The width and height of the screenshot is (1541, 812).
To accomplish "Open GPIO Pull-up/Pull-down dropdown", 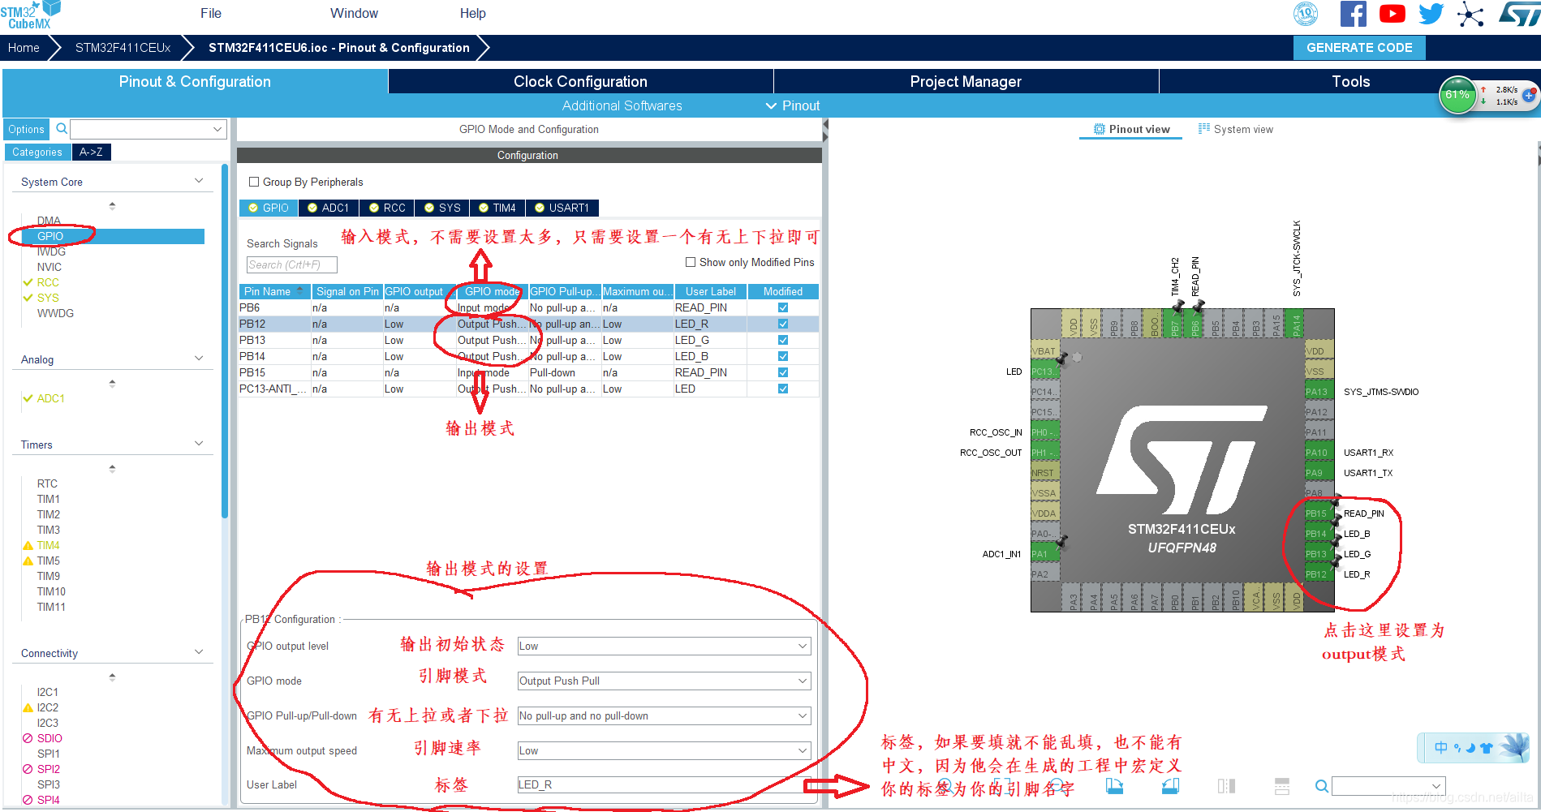I will click(664, 716).
